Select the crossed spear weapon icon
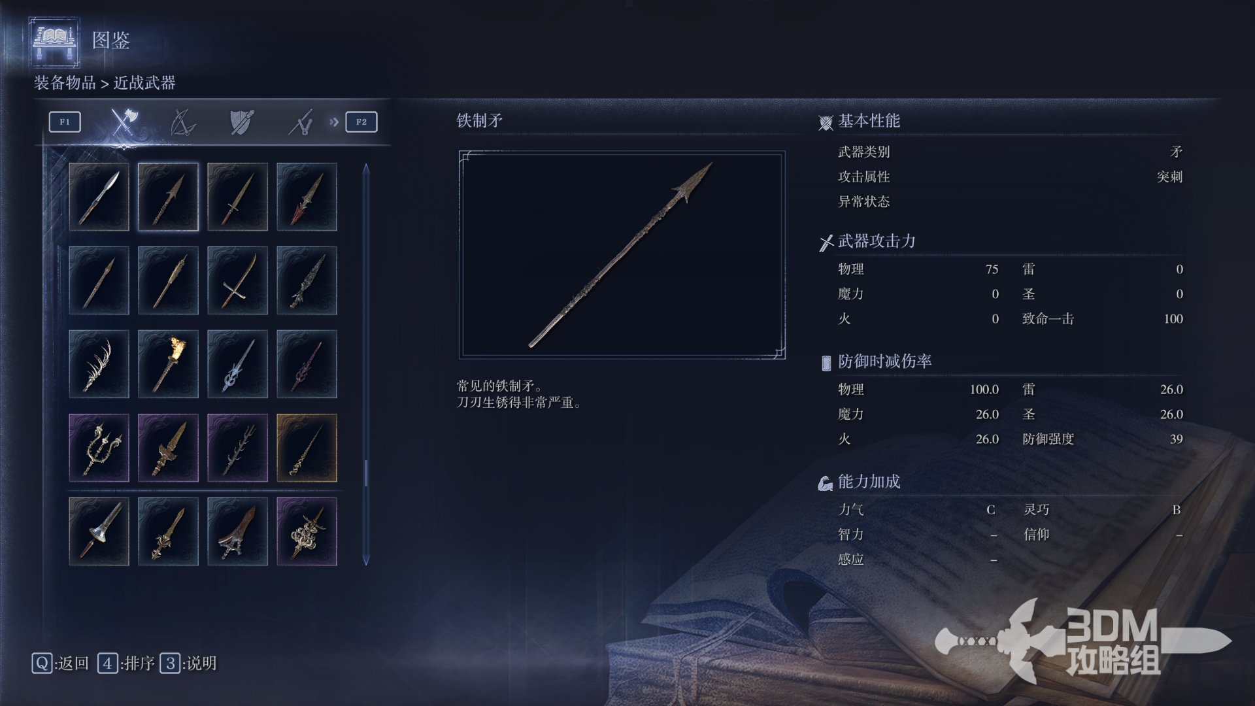 point(237,280)
